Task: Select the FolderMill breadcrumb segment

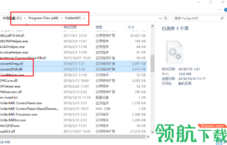Action: point(73,18)
